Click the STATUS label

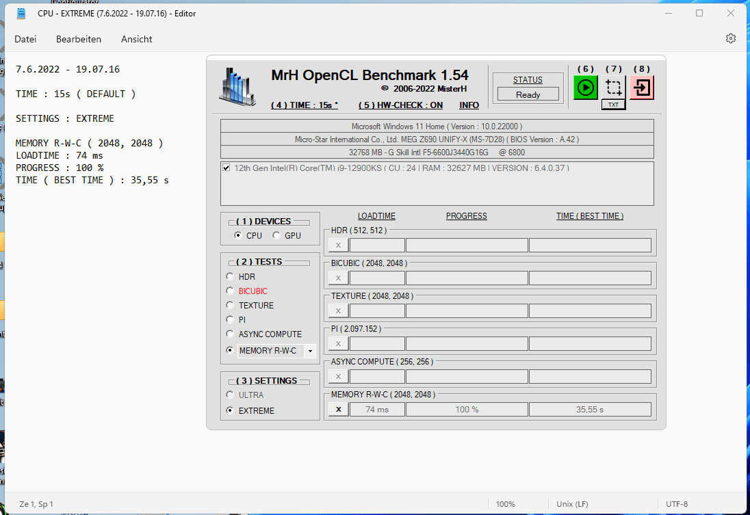click(x=528, y=80)
